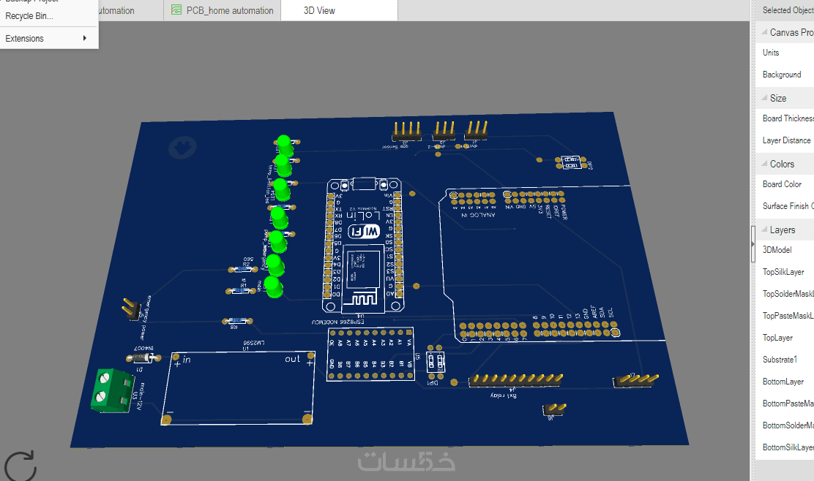This screenshot has width=814, height=481.
Task: Select the TopLayer row
Action: [x=785, y=338]
